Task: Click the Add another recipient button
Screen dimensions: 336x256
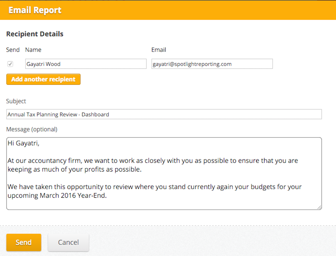Action: coord(43,79)
